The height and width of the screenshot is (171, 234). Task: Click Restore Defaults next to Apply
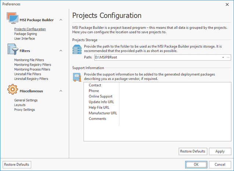[193, 151]
